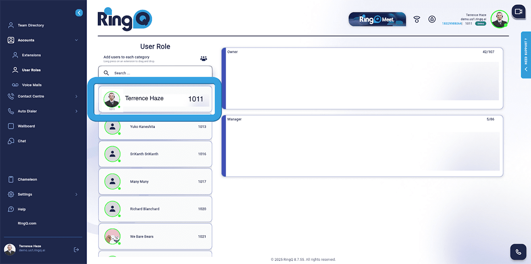531x264 pixels.
Task: Click the connection signal status icon
Action: pyautogui.click(x=416, y=19)
